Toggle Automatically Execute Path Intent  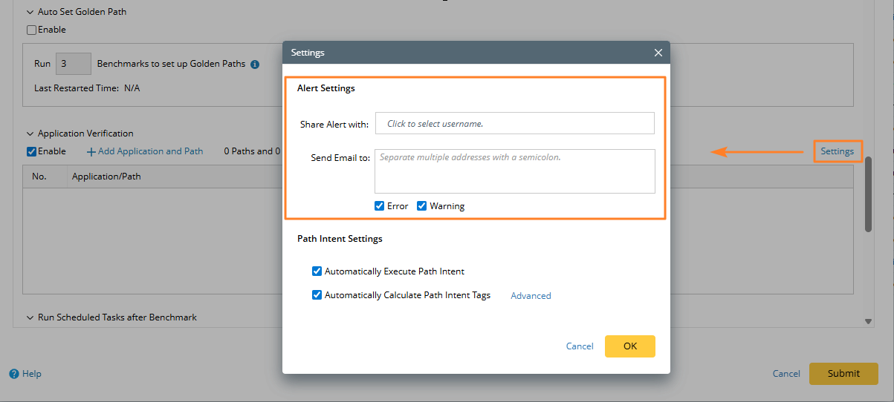click(317, 271)
